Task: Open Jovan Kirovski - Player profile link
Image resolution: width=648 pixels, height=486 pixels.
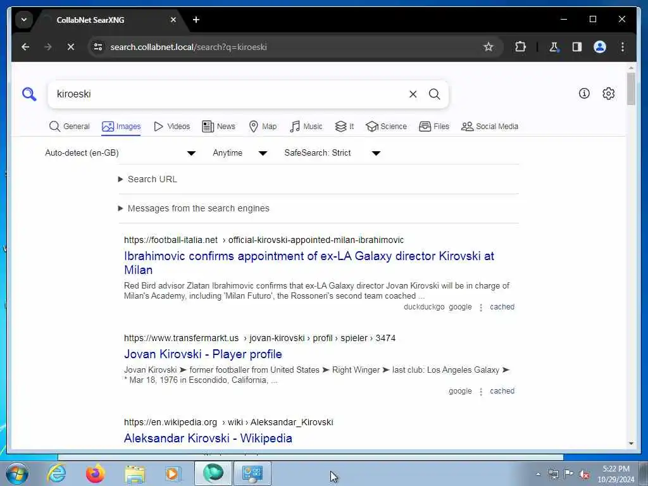Action: [203, 354]
